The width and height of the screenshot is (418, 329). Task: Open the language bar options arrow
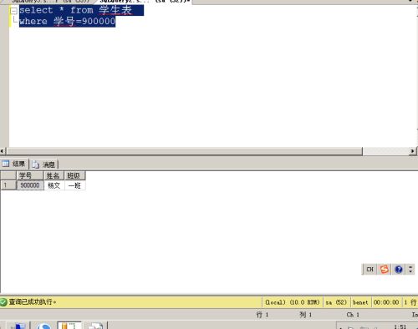pyautogui.click(x=410, y=270)
